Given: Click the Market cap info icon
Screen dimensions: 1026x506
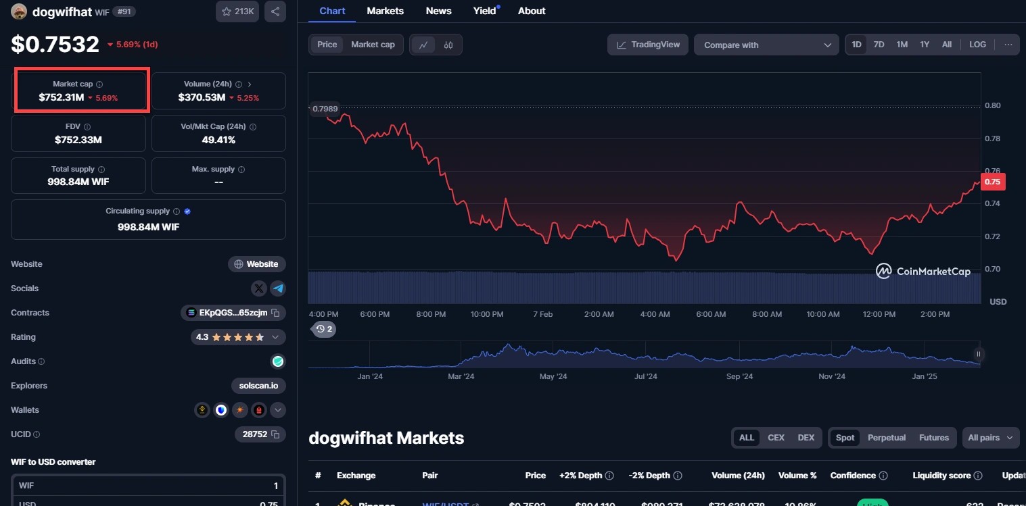Looking at the screenshot, I should pyautogui.click(x=99, y=84).
